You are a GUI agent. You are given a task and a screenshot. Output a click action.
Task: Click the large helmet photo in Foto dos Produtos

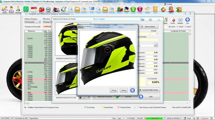(107, 58)
